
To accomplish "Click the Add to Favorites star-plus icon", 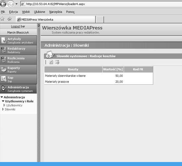I will (x=10, y=19).
